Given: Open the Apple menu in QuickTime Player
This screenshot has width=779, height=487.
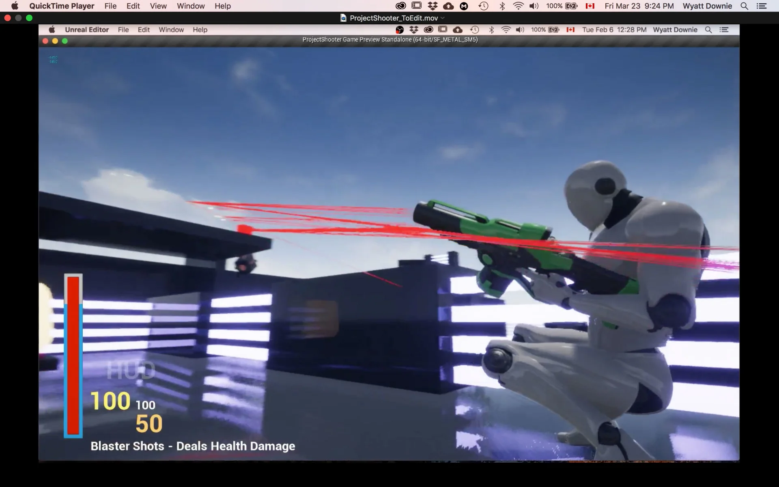Looking at the screenshot, I should (15, 6).
